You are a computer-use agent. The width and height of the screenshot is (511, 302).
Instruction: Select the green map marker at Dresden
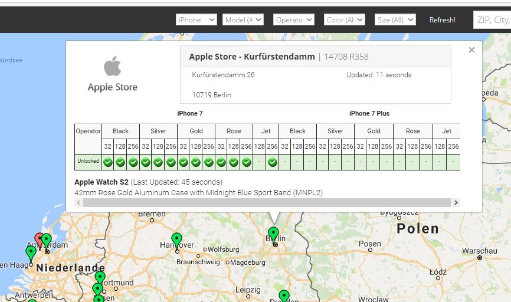tap(284, 296)
